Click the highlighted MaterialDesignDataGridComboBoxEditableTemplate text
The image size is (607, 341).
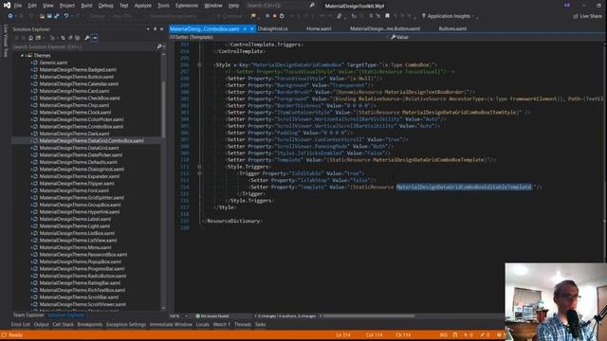(464, 188)
